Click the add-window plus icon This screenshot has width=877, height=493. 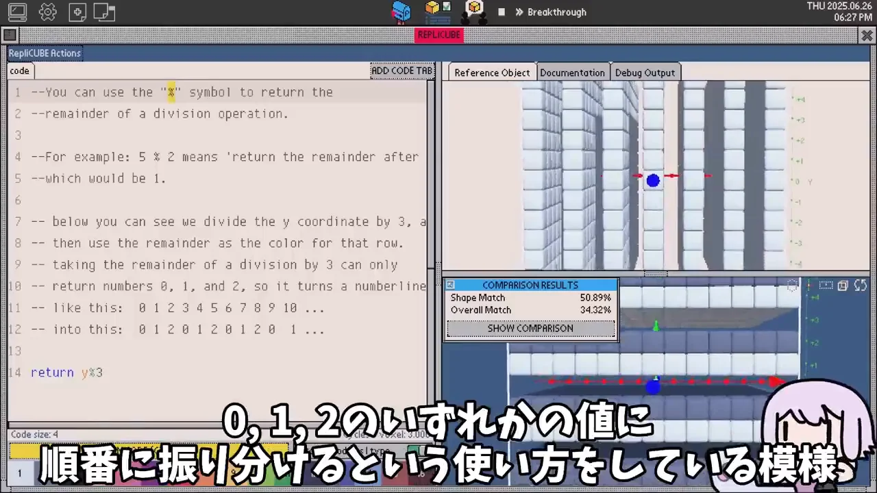pos(77,12)
